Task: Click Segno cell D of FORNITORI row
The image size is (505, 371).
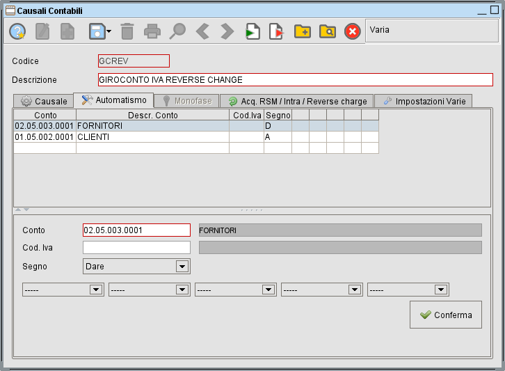Action: tap(278, 126)
